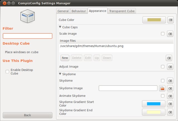Toggle the Adjust Image checkbox

[163, 67]
